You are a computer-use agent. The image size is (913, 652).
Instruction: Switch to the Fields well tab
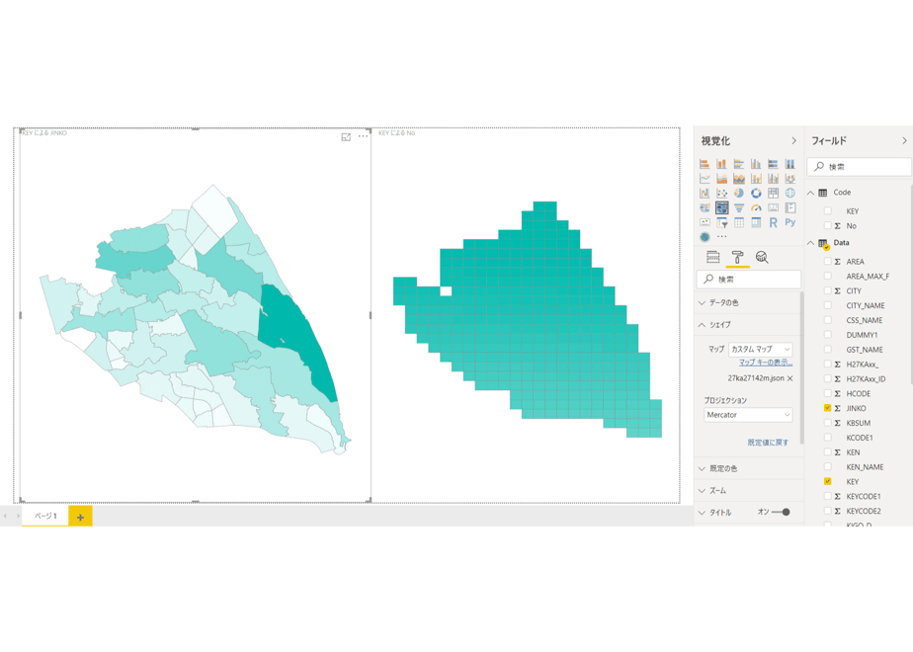713,257
